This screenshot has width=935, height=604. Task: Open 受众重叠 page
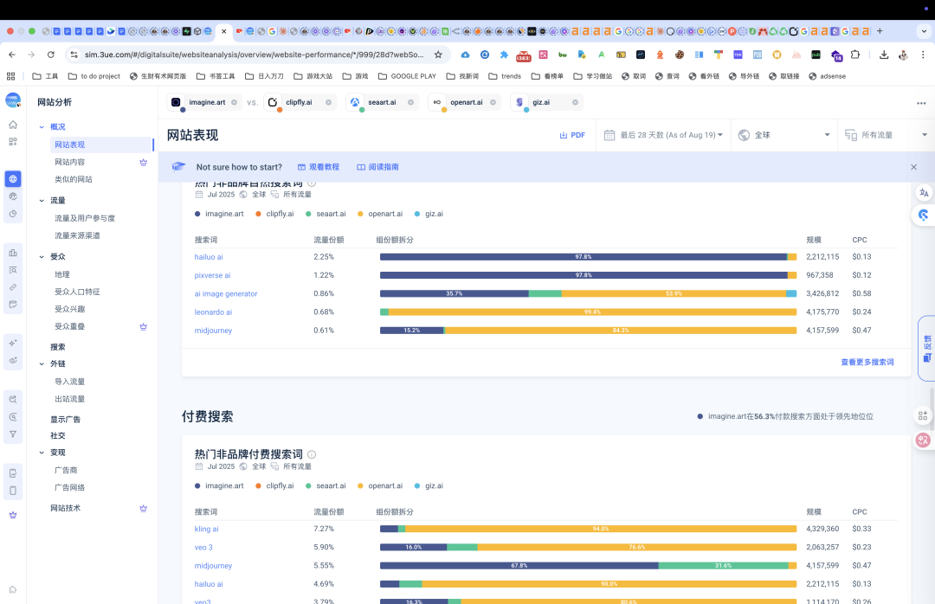point(70,326)
